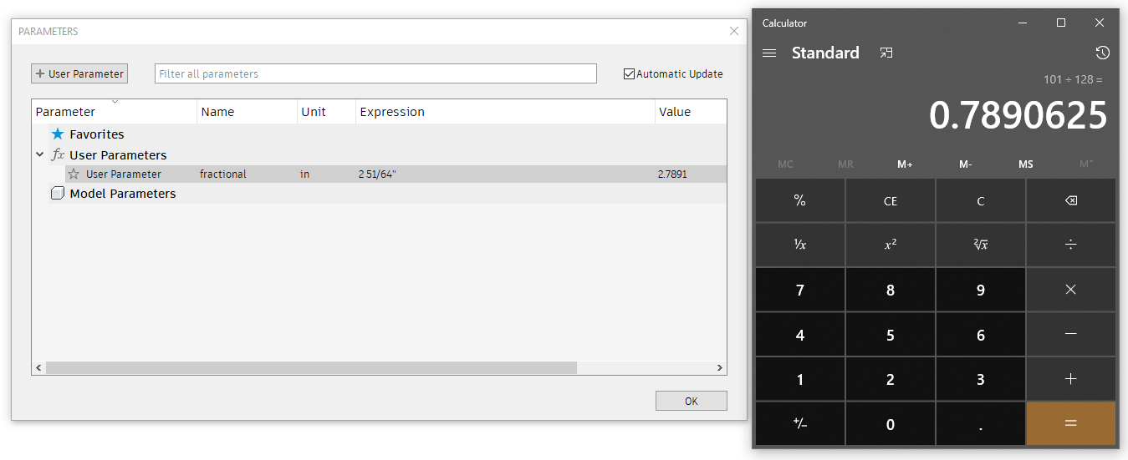The width and height of the screenshot is (1128, 460).
Task: Click the Model Parameters cube icon
Action: point(58,194)
